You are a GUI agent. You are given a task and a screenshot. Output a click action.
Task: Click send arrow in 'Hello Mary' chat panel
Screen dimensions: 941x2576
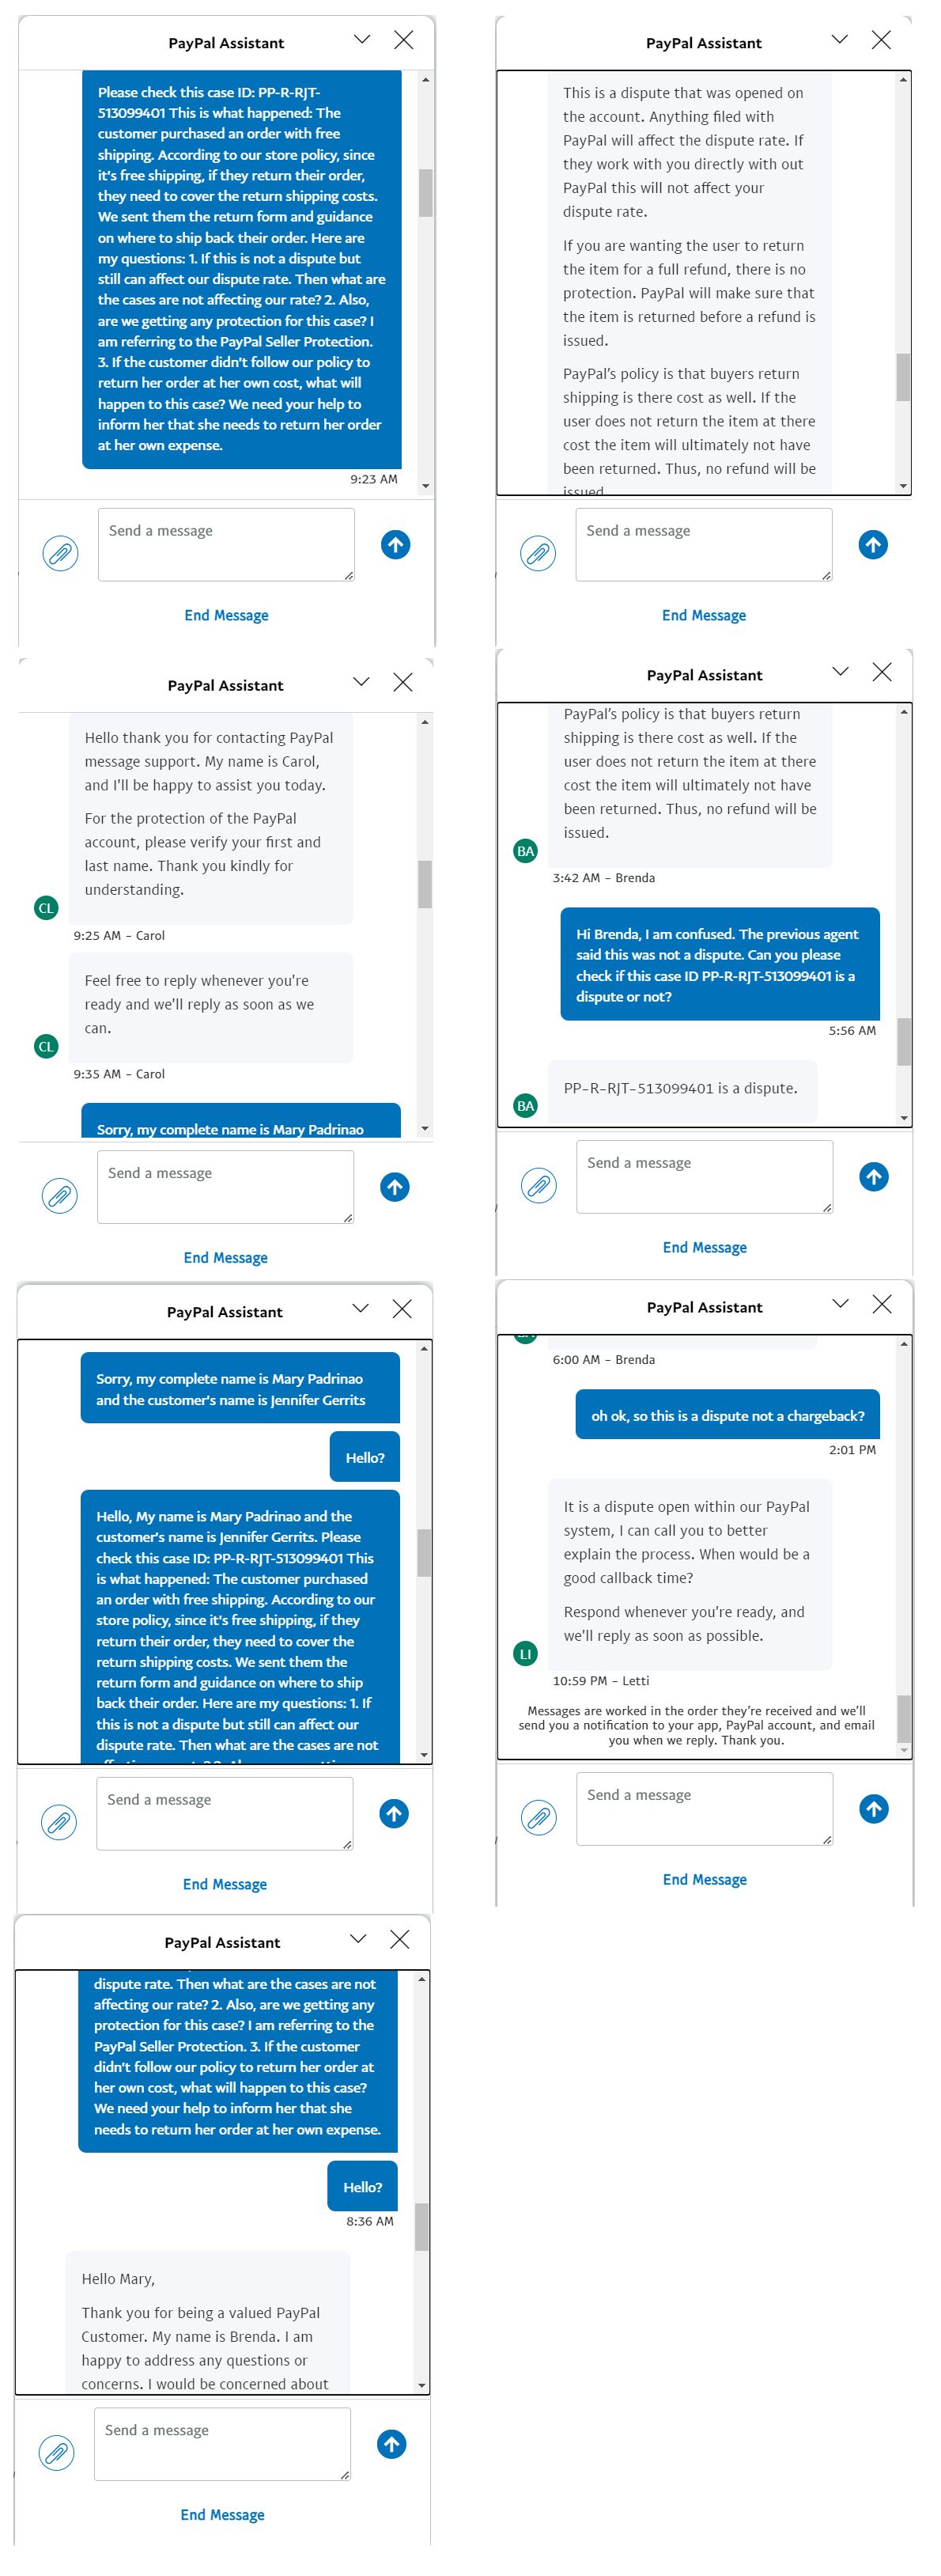coord(391,2444)
